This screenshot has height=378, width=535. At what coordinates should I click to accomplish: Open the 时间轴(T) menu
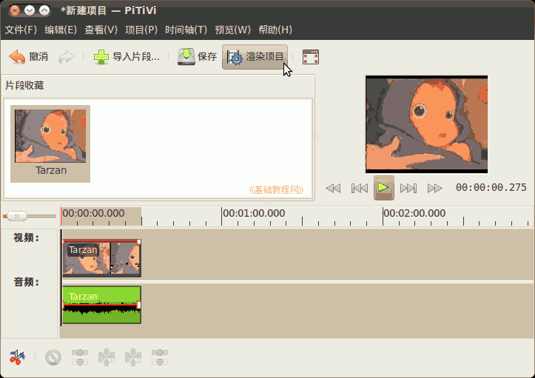(x=186, y=30)
